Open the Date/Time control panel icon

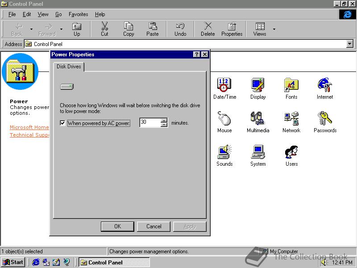click(x=224, y=88)
